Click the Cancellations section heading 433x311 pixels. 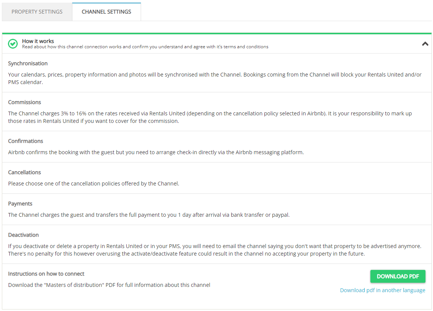25,173
